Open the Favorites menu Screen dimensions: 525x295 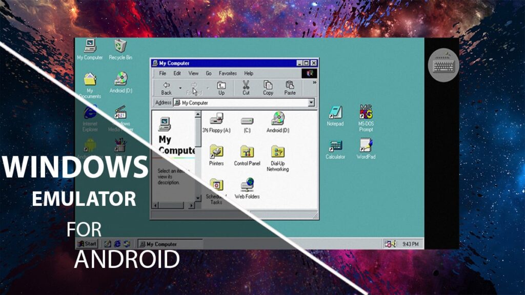point(228,73)
